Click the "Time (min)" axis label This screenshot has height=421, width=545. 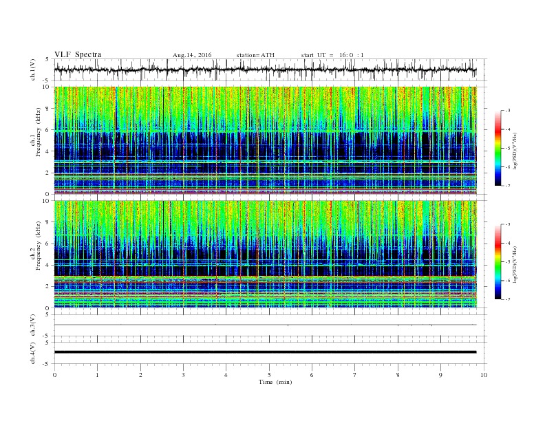(x=275, y=382)
